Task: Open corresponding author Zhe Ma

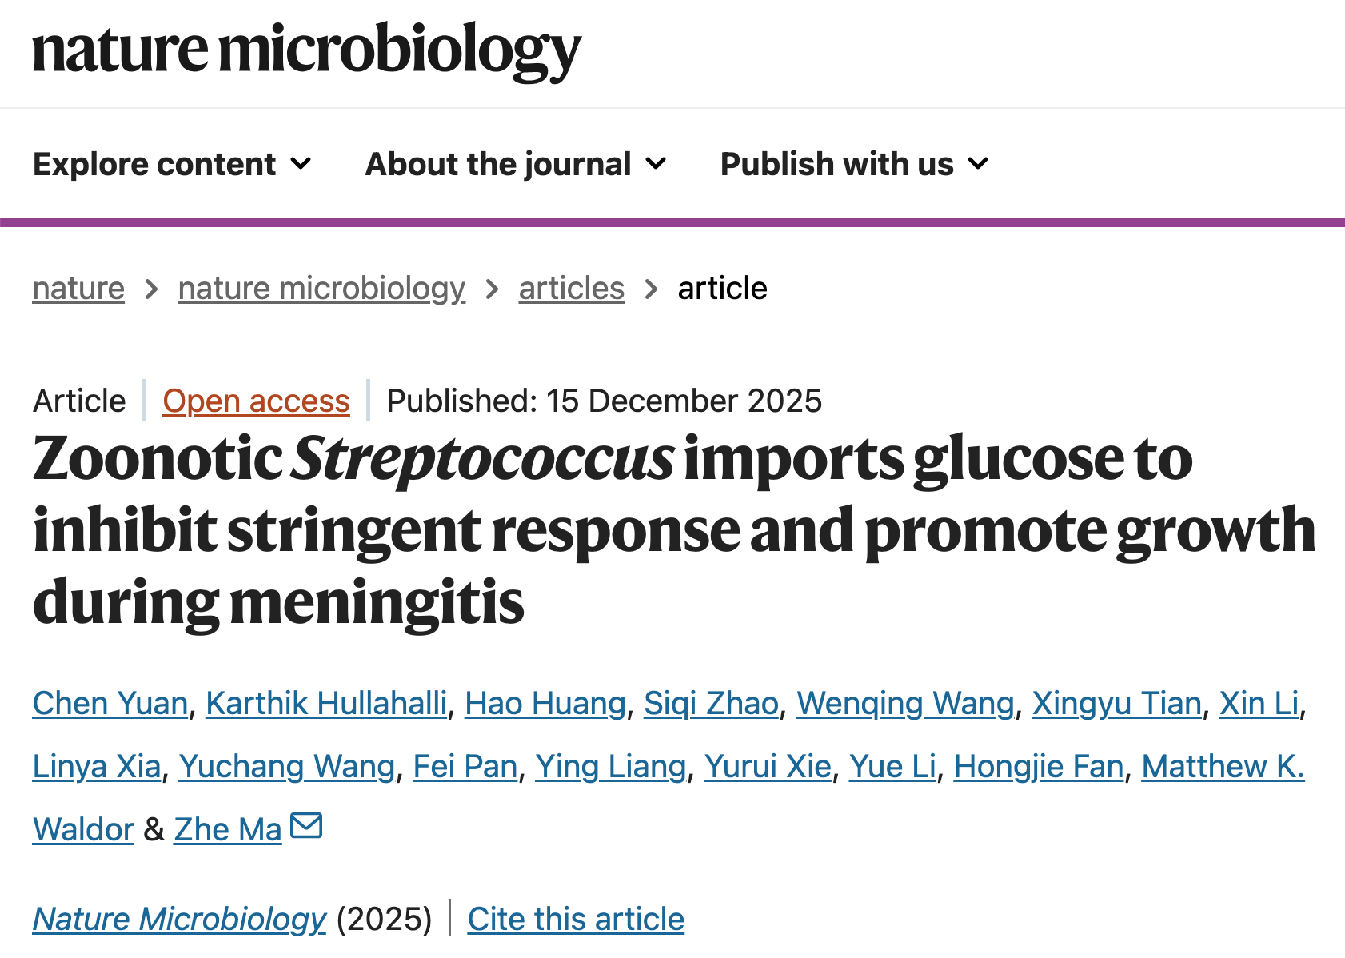Action: pyautogui.click(x=228, y=830)
